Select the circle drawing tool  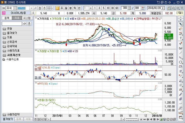181,62
